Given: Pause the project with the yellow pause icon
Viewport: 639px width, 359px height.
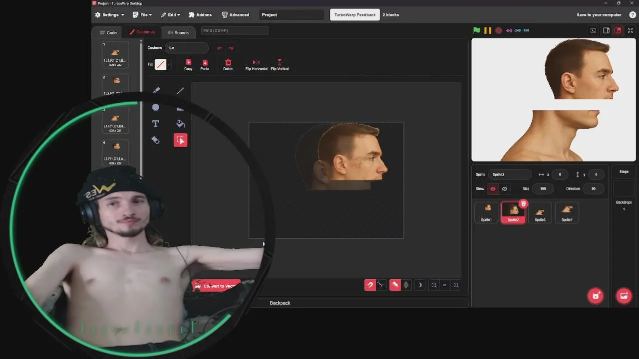Looking at the screenshot, I should [x=488, y=30].
